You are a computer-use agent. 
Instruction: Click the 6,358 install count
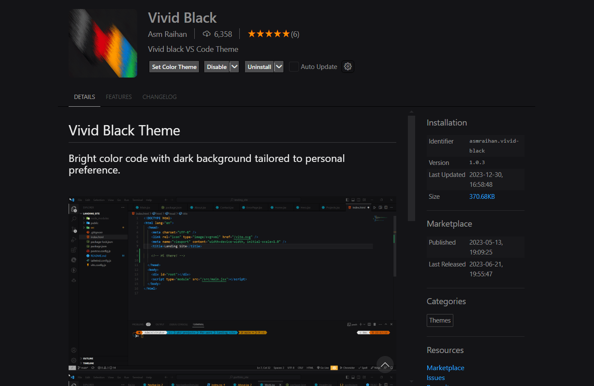click(x=223, y=34)
